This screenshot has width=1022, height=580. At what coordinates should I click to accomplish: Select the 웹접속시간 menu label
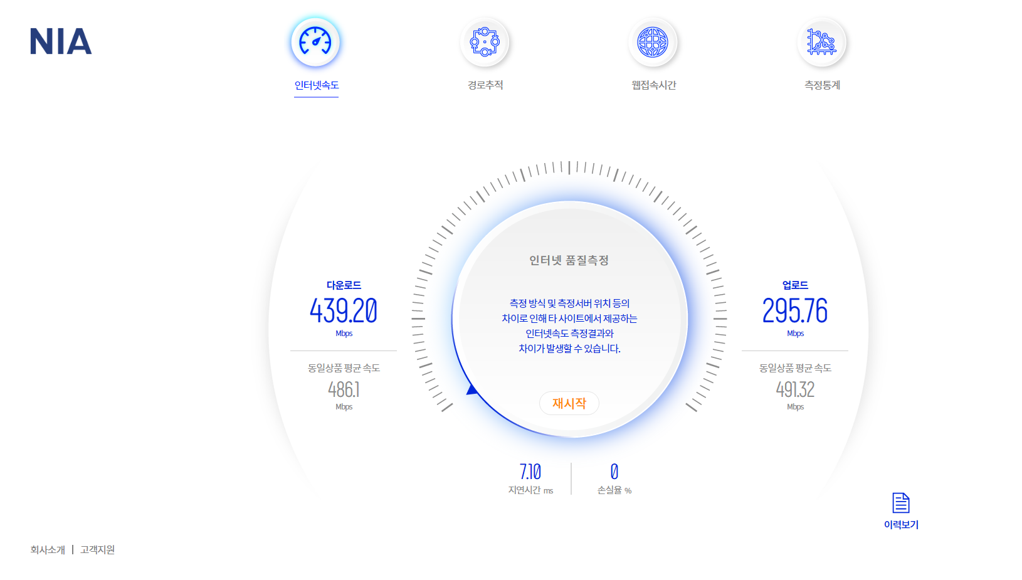tap(653, 85)
